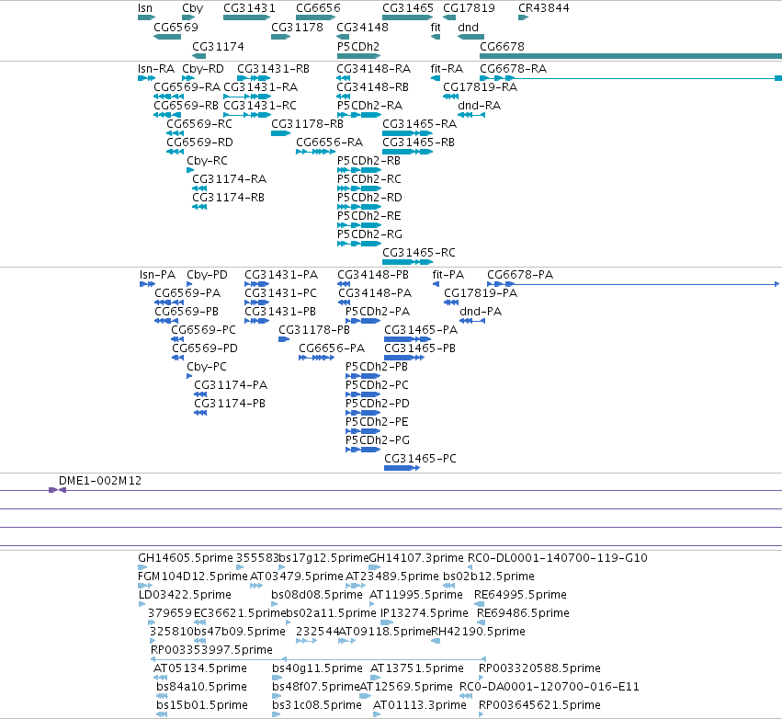Select the CR43844 gene feature
The image size is (782, 719).
(x=523, y=17)
